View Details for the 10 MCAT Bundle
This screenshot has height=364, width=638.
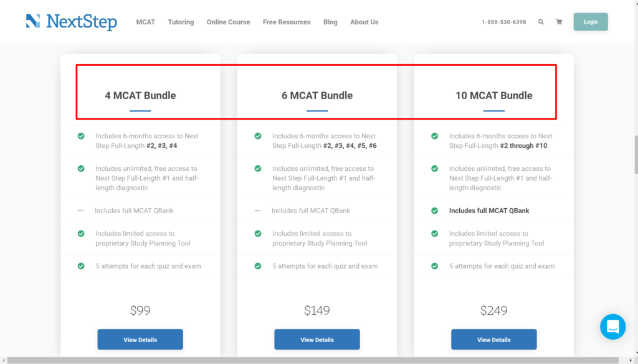point(493,339)
